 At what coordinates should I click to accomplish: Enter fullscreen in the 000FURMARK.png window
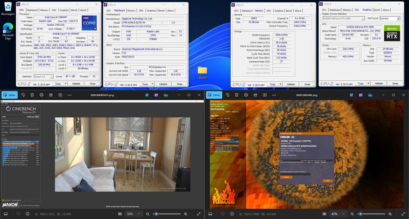click(403, 214)
